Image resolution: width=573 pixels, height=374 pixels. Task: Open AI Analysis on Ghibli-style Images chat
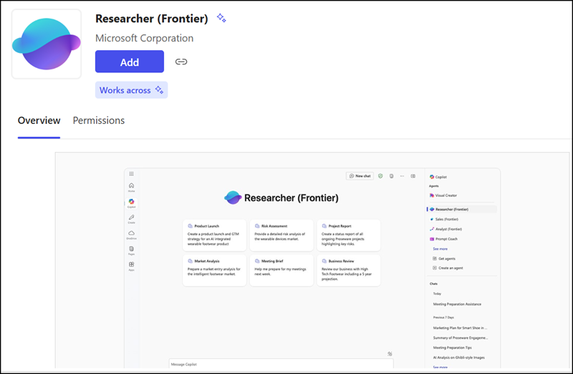[x=459, y=358]
